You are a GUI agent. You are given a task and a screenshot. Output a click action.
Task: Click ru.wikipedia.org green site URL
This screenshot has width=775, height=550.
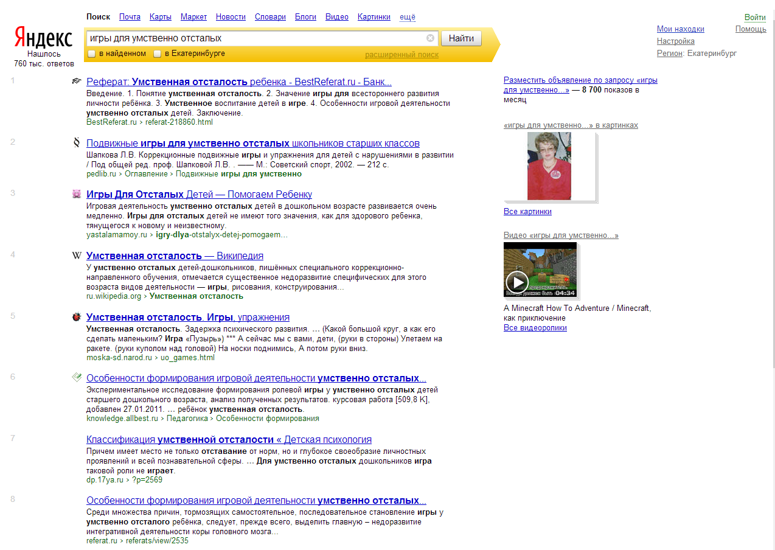click(x=114, y=296)
